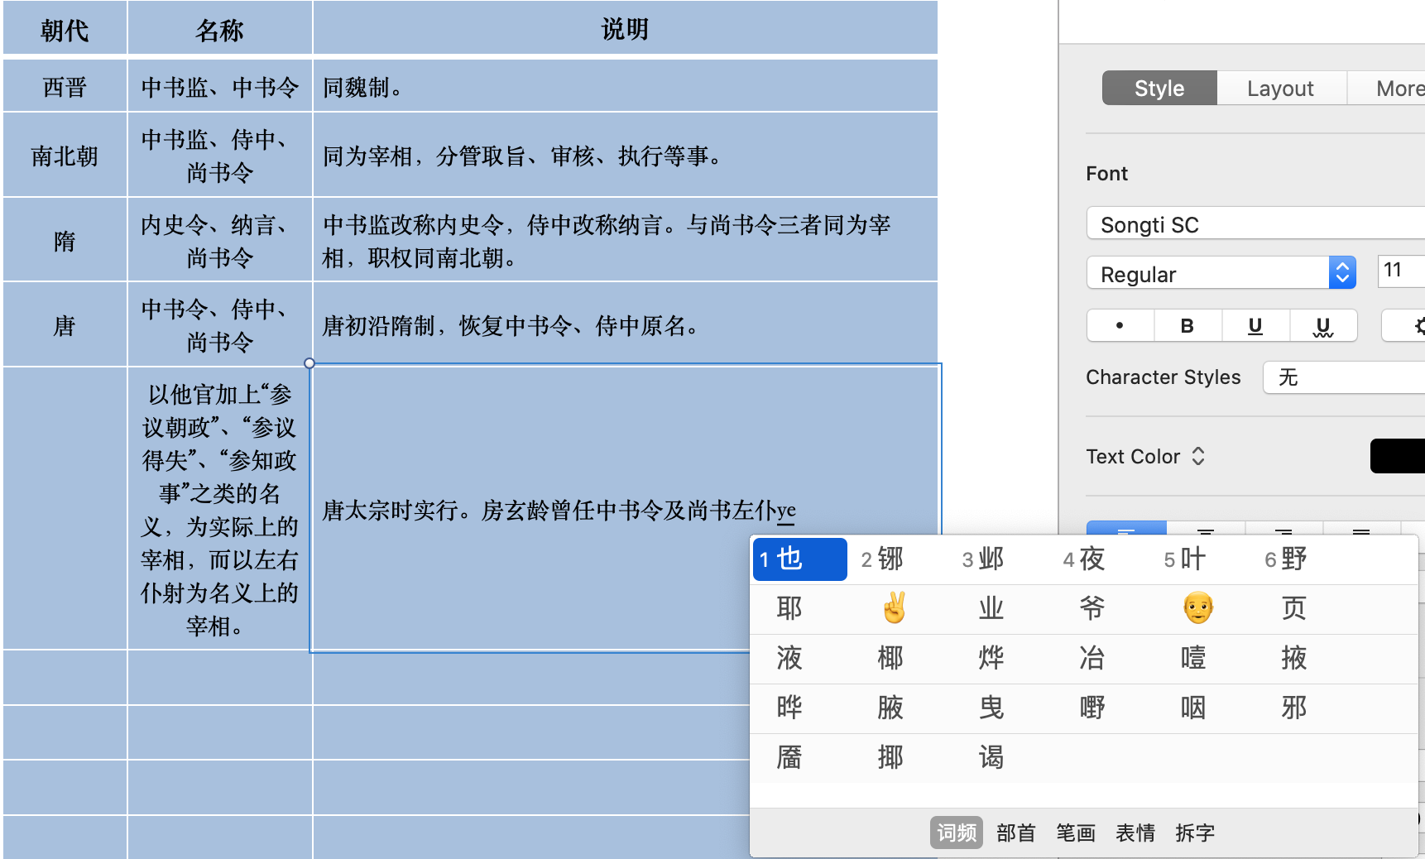Click the black Text Color swatch
Image resolution: width=1425 pixels, height=859 pixels.
click(x=1398, y=456)
